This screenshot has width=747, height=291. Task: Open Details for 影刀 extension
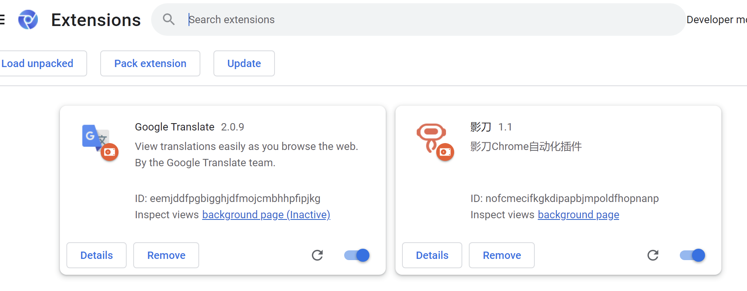coord(432,255)
